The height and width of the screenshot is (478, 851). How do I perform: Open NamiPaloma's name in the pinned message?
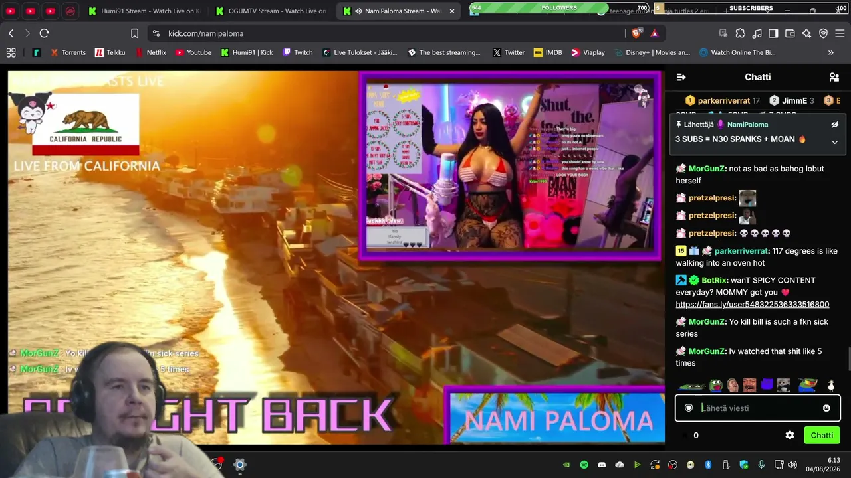coord(747,125)
